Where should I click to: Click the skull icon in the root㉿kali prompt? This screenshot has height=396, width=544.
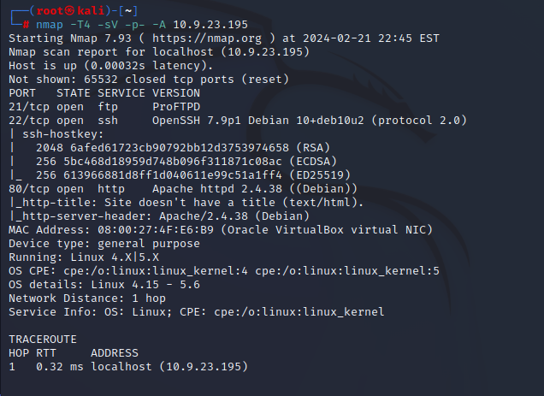point(70,11)
